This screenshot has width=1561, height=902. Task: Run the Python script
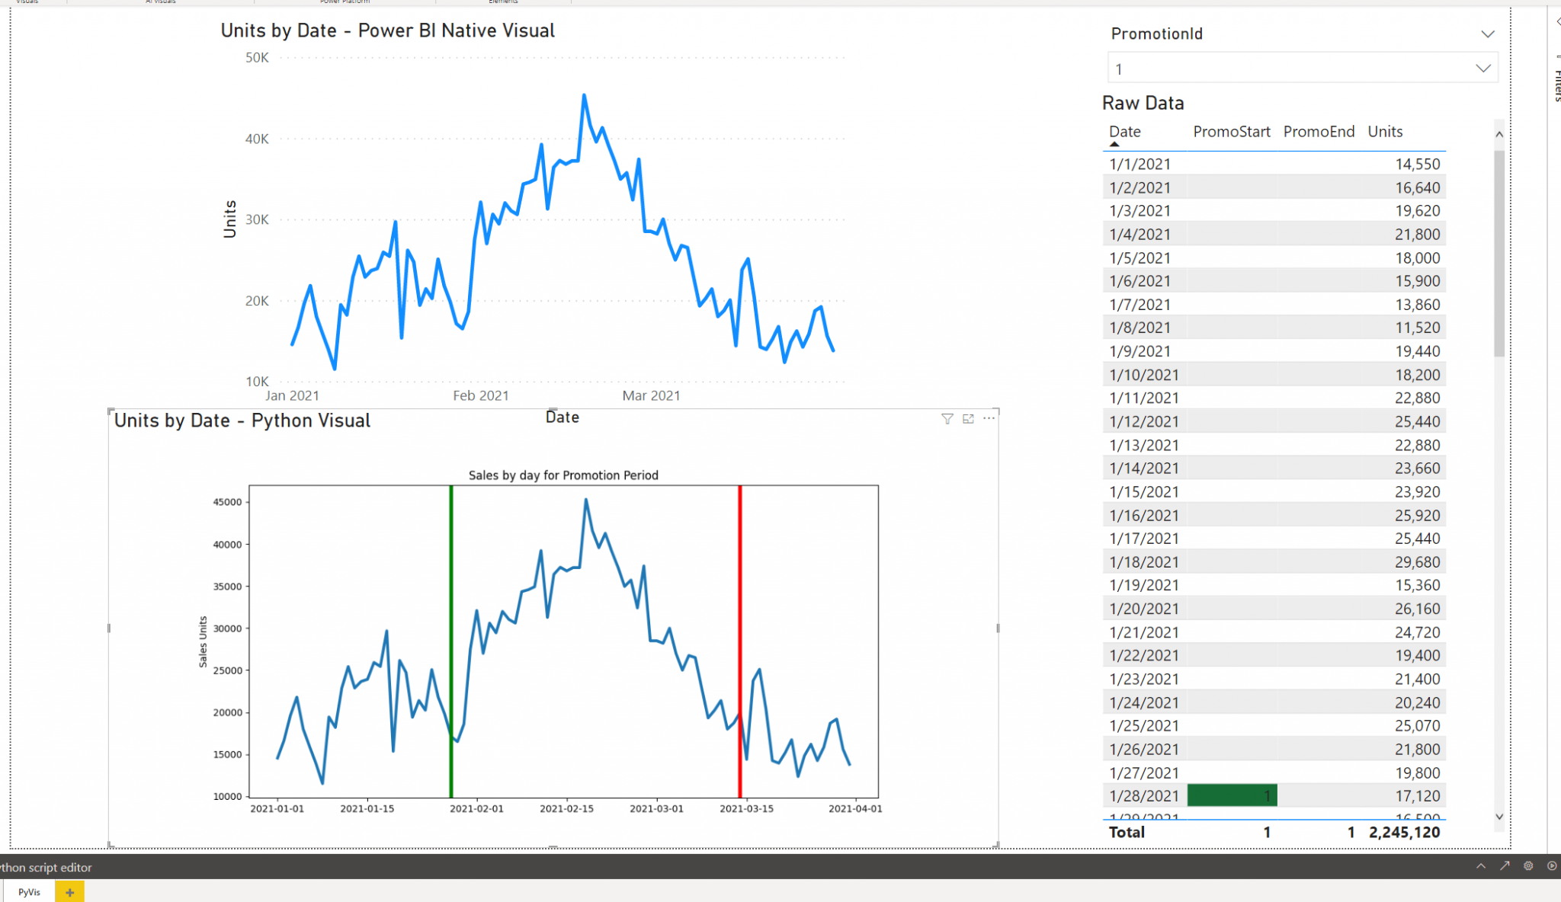point(1553,866)
